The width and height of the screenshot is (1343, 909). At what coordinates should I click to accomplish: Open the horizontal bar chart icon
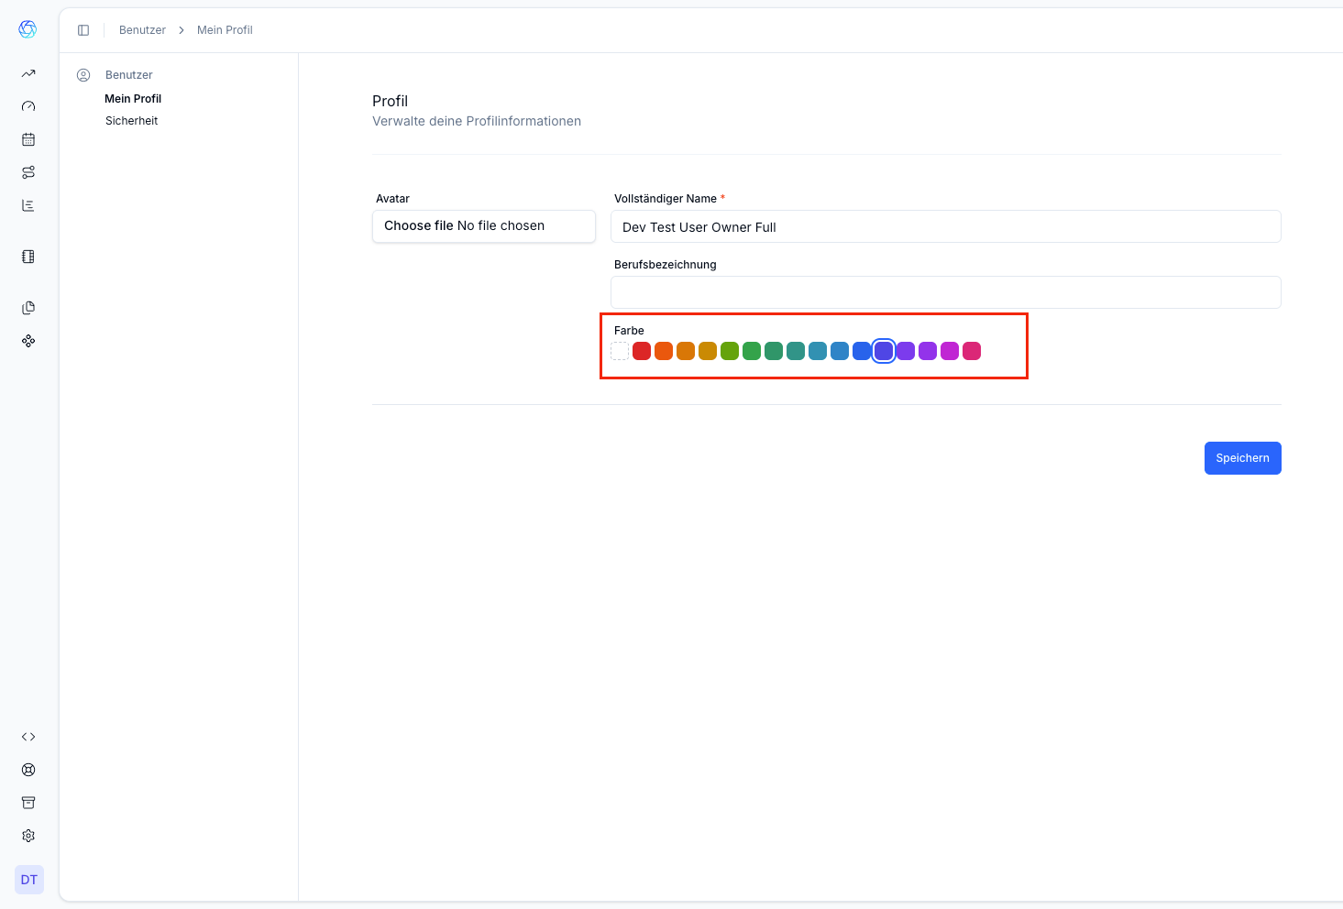[28, 205]
